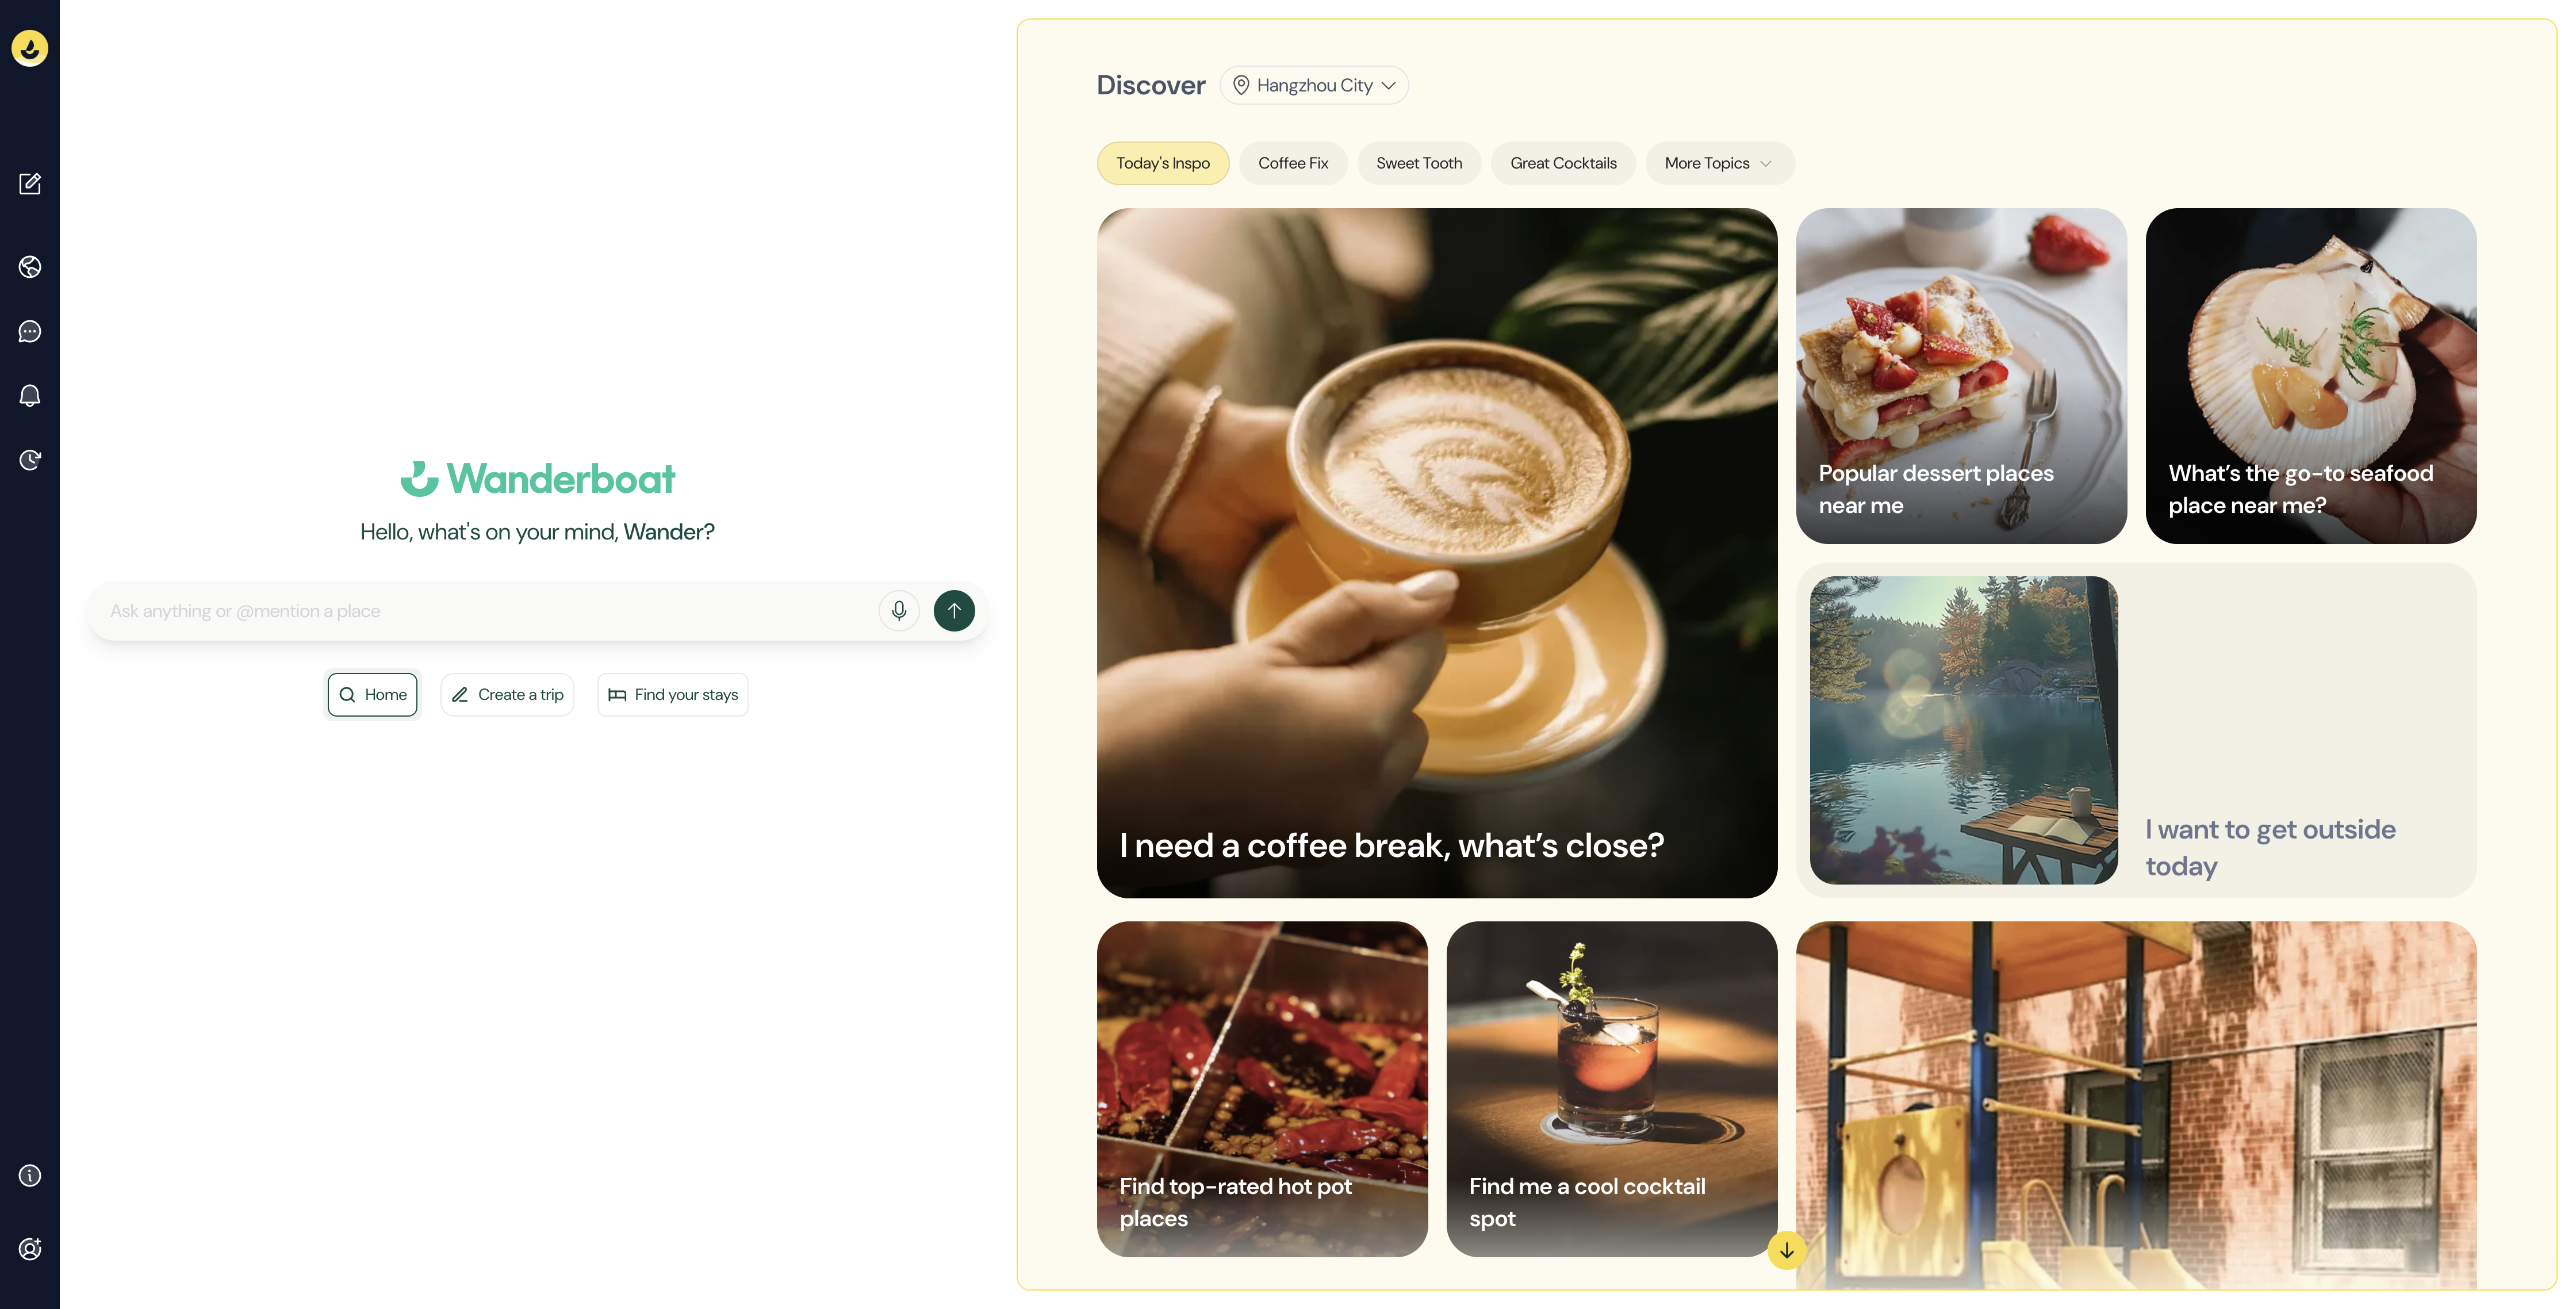Select the Coffee Fix topic tab
The image size is (2576, 1309).
(x=1293, y=164)
